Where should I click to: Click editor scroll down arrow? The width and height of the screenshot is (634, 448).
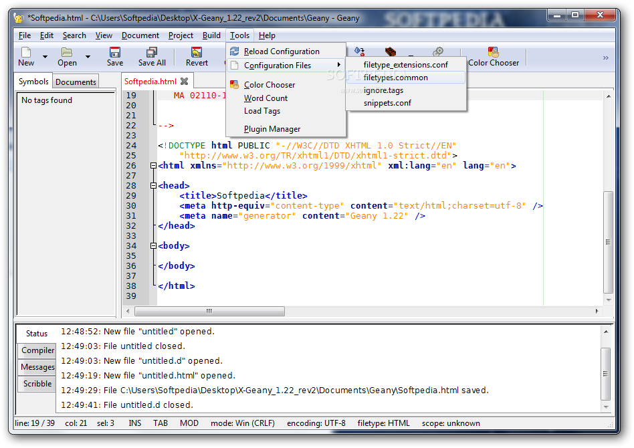(x=608, y=300)
